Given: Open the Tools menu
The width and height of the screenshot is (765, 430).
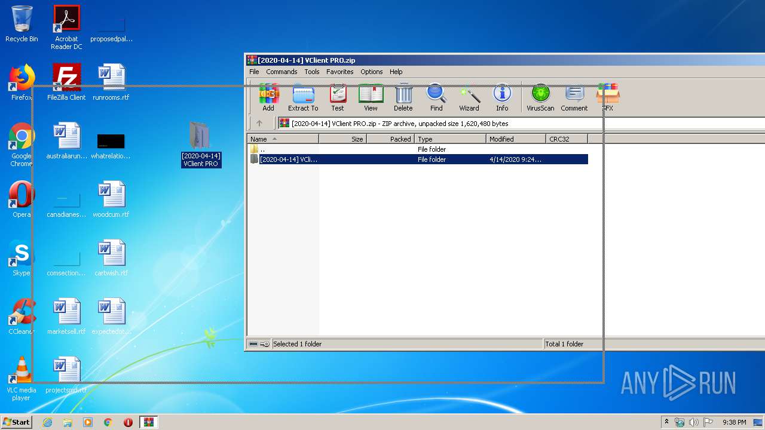Looking at the screenshot, I should (312, 72).
